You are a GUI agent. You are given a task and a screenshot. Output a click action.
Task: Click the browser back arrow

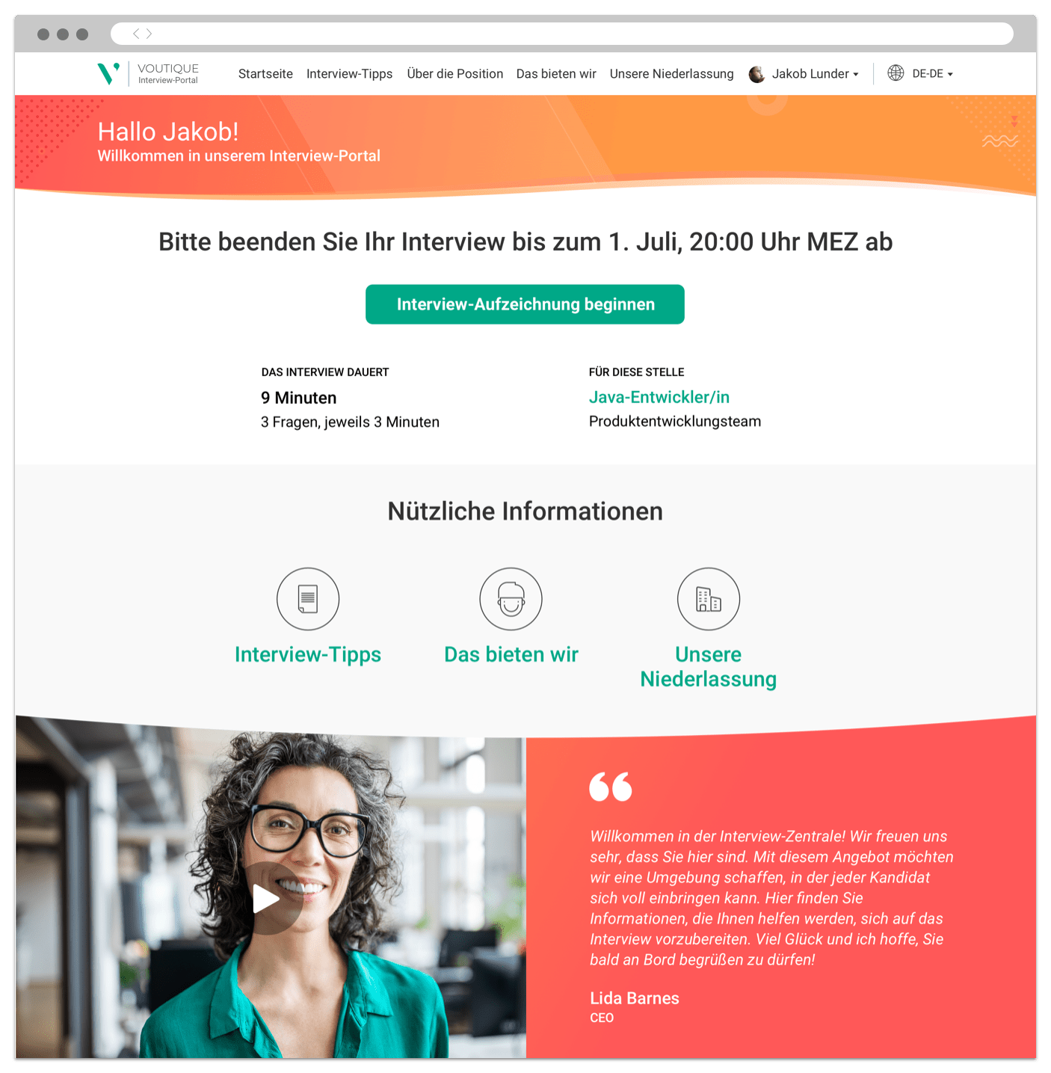136,34
